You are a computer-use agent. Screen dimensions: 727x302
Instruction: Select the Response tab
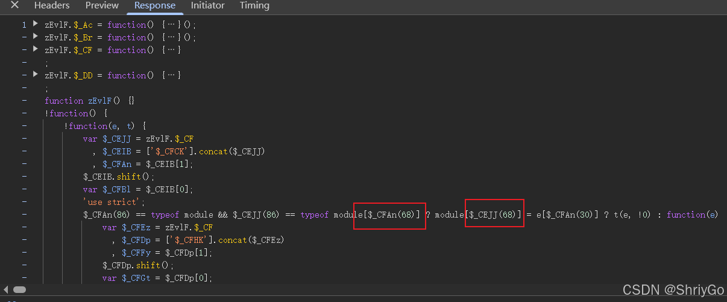tap(155, 5)
